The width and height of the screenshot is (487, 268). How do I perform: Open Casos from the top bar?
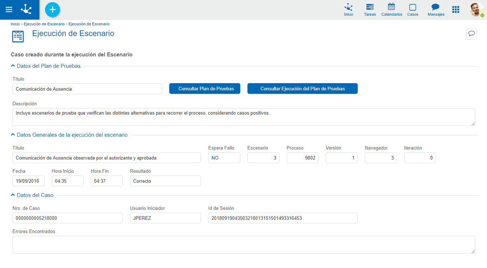pos(413,10)
